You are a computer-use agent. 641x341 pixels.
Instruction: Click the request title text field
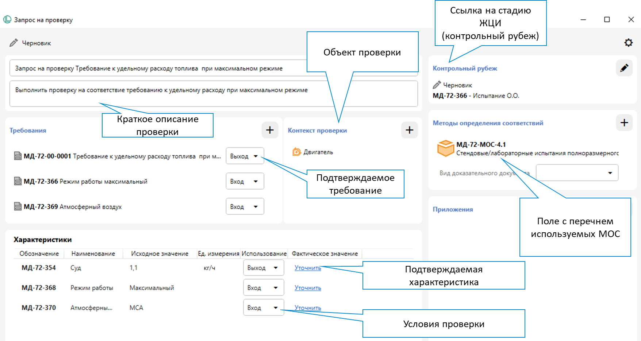coord(157,68)
